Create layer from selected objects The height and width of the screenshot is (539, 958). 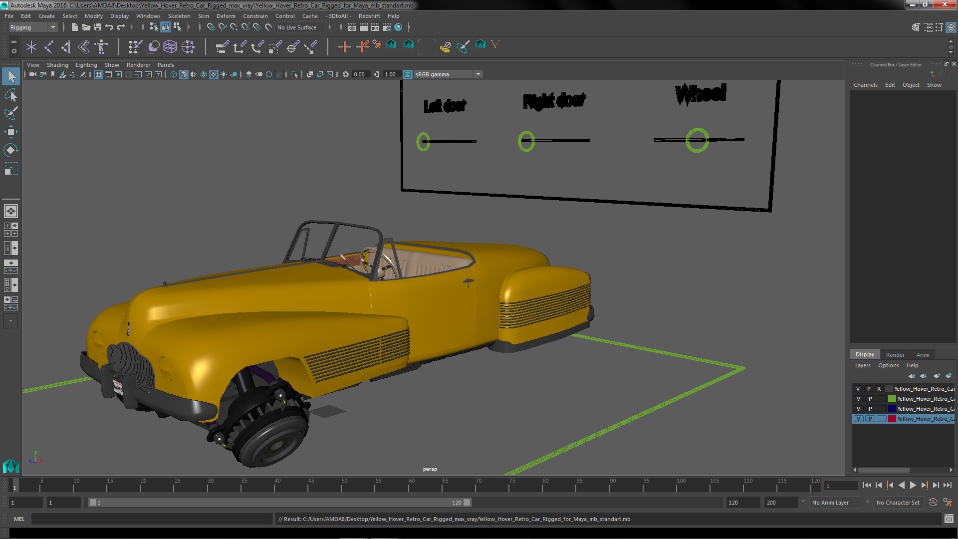click(949, 376)
